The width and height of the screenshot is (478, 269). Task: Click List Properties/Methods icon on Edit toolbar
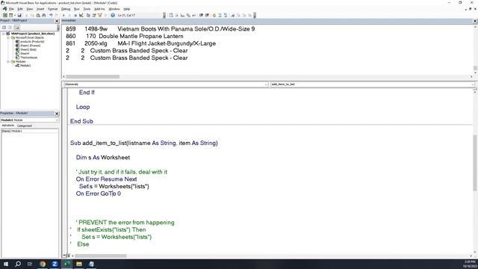click(171, 15)
